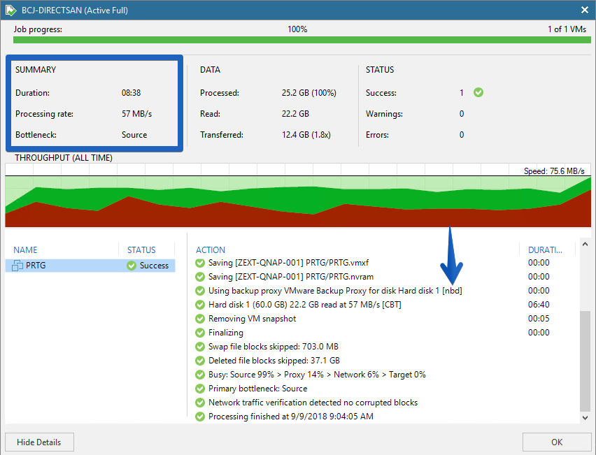Screen dimensions: 596x455
Task: Click the '1 of 1 VMs' label
Action: (x=567, y=29)
